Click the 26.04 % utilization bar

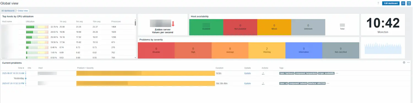click(37, 37)
